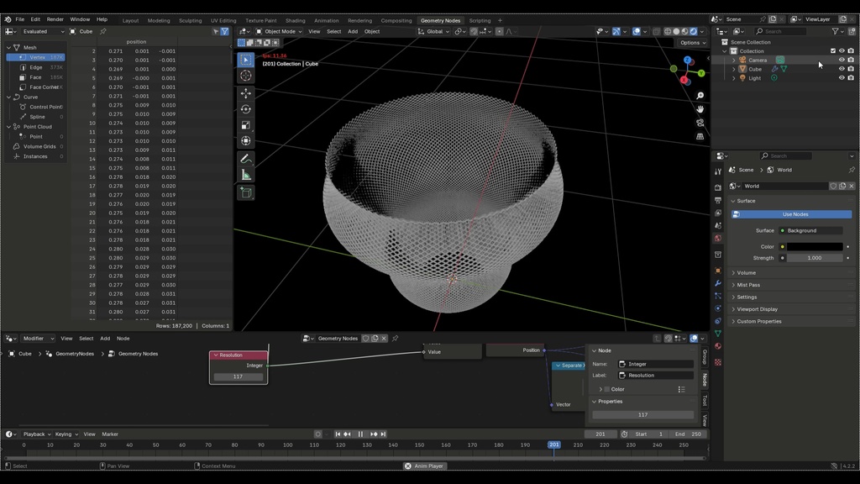This screenshot has height=484, width=860.
Task: Open the Tool properties tab
Action: tap(718, 171)
